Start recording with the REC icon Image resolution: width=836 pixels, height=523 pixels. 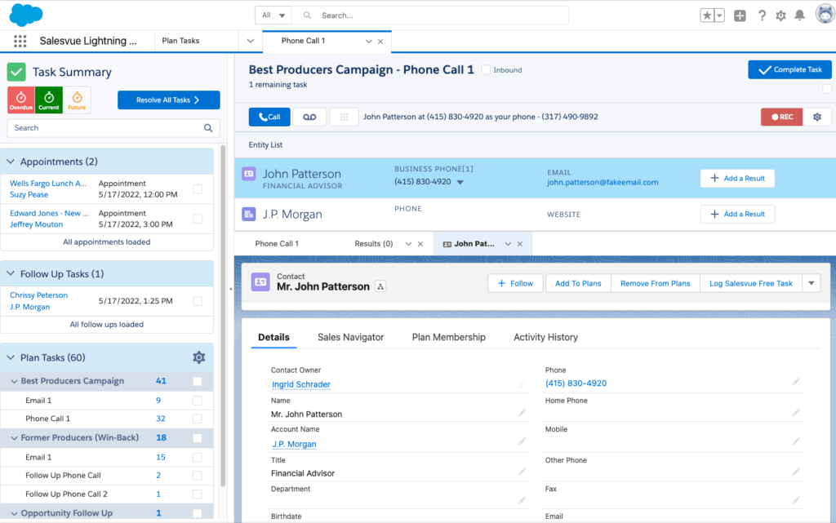tap(780, 116)
